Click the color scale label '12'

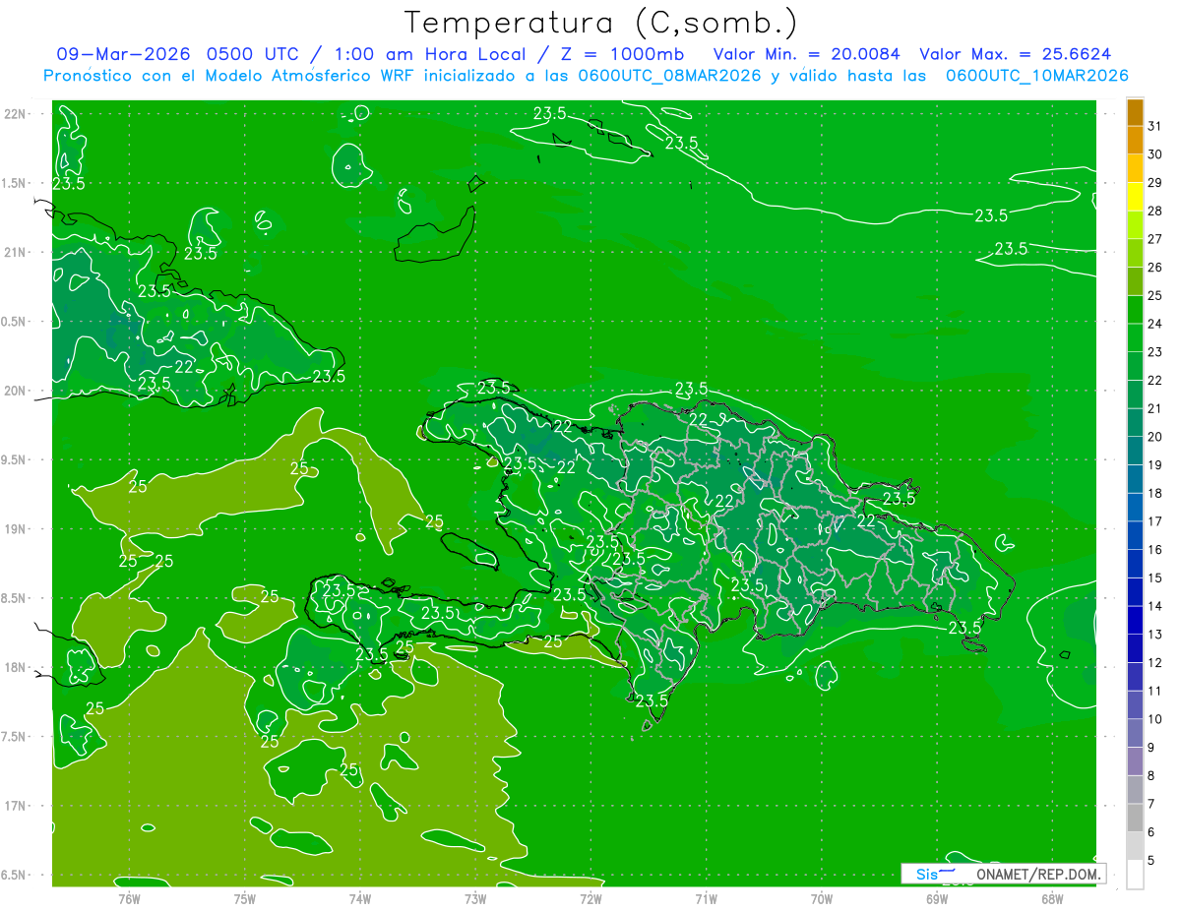(x=1154, y=663)
